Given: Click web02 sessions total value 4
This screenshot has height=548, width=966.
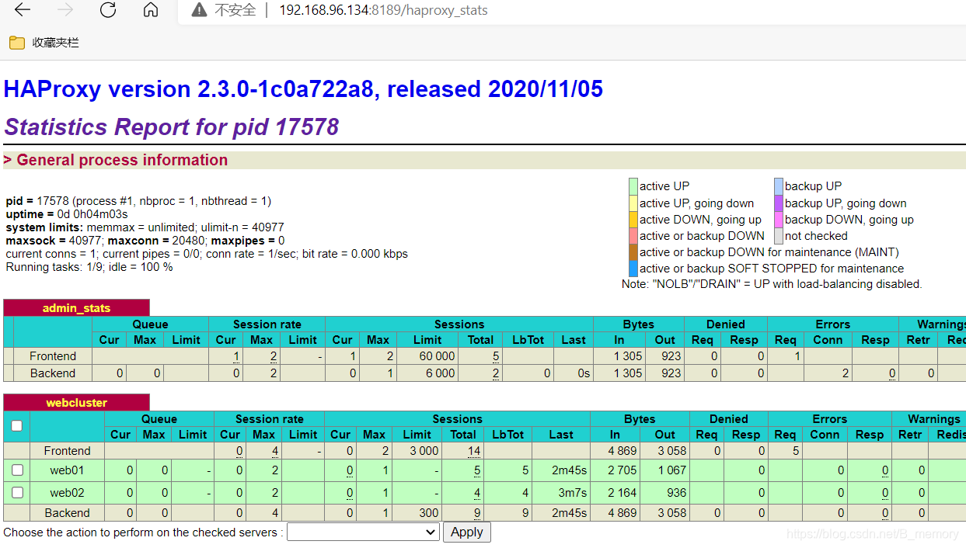Looking at the screenshot, I should 477,493.
